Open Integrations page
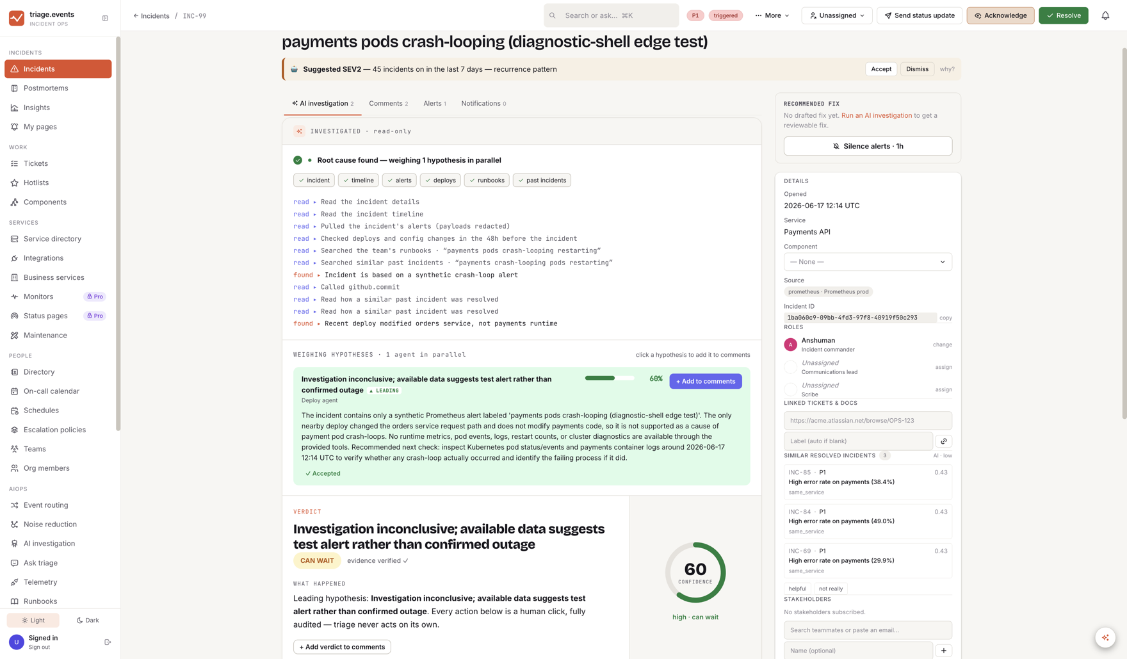The height and width of the screenshot is (659, 1127). (x=58, y=258)
